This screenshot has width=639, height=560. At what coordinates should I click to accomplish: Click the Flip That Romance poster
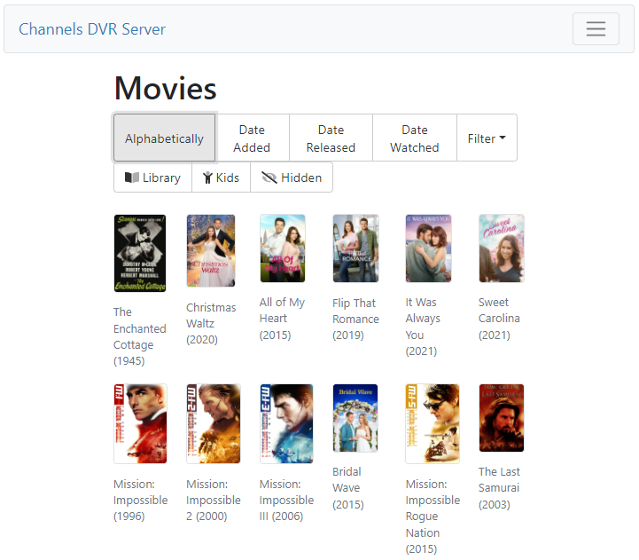tap(355, 248)
